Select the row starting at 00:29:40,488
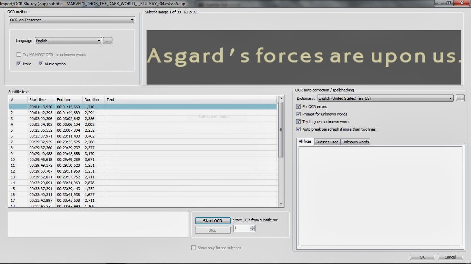The width and height of the screenshot is (471, 264). tap(142, 154)
